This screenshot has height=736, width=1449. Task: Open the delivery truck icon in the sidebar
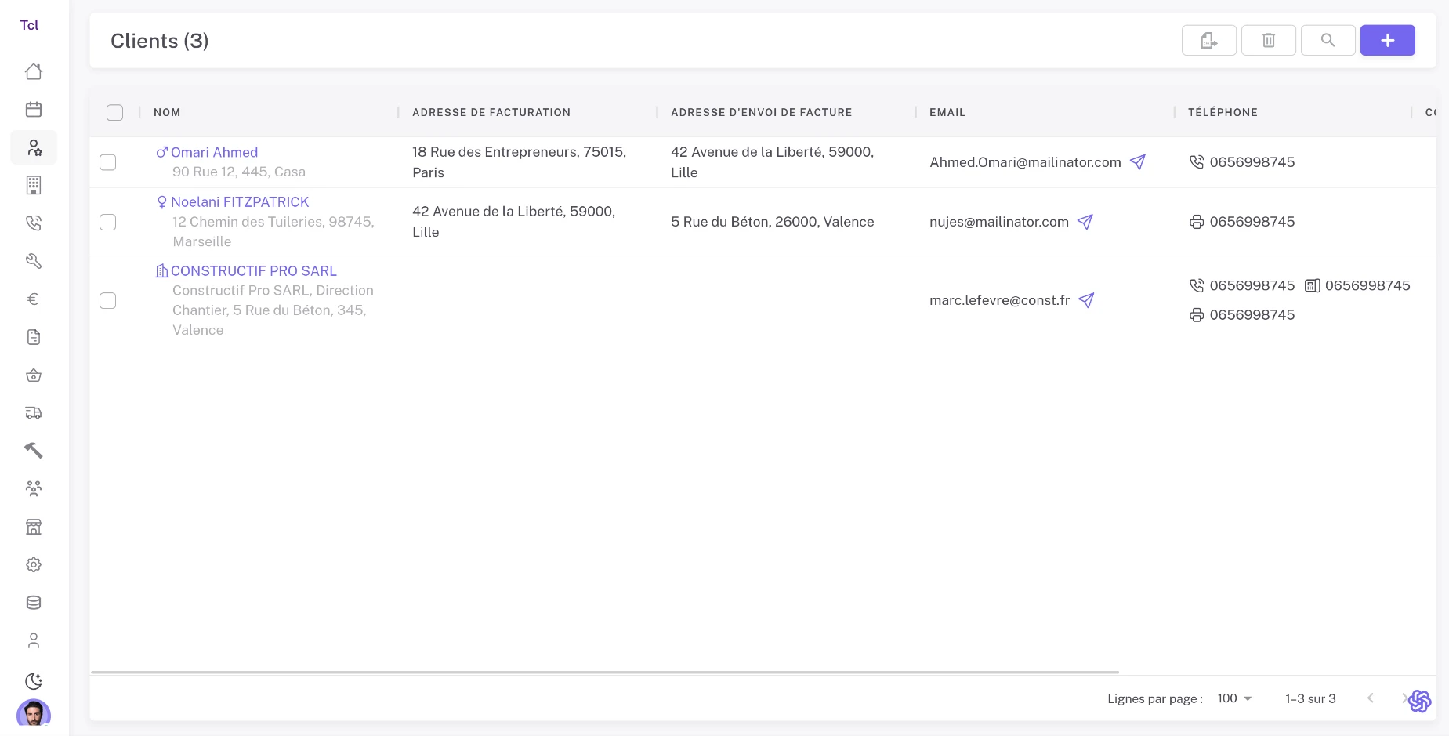point(34,413)
